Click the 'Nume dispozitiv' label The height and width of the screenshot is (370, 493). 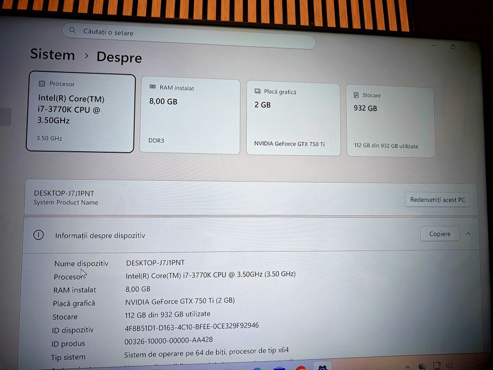[x=81, y=263]
